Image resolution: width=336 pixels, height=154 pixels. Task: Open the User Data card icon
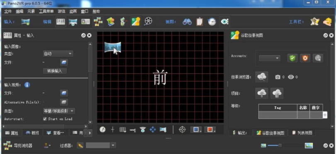(85, 22)
